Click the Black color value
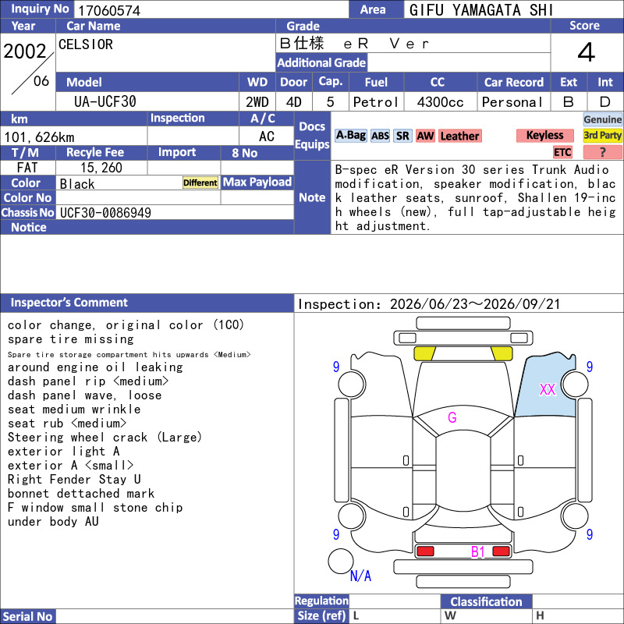The width and height of the screenshot is (624, 624). tap(77, 184)
